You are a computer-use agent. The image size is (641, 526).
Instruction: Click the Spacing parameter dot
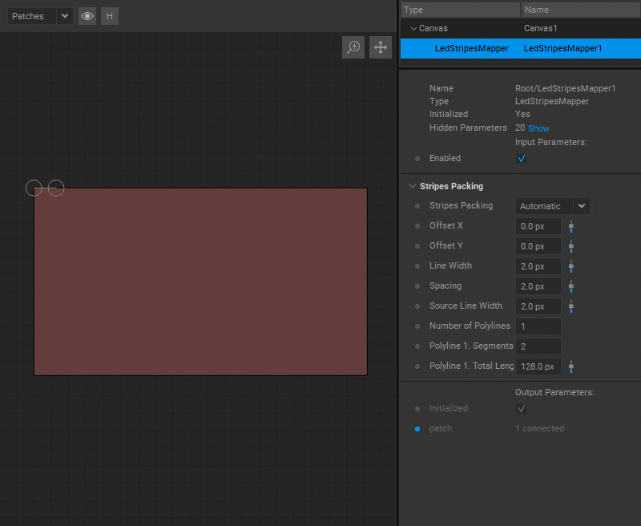tap(417, 286)
